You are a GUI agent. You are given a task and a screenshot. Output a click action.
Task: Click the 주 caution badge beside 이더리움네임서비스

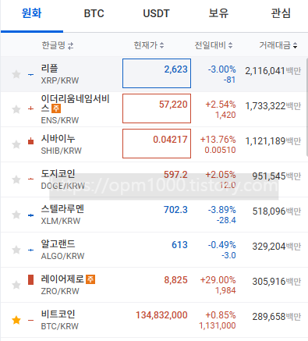click(x=56, y=108)
